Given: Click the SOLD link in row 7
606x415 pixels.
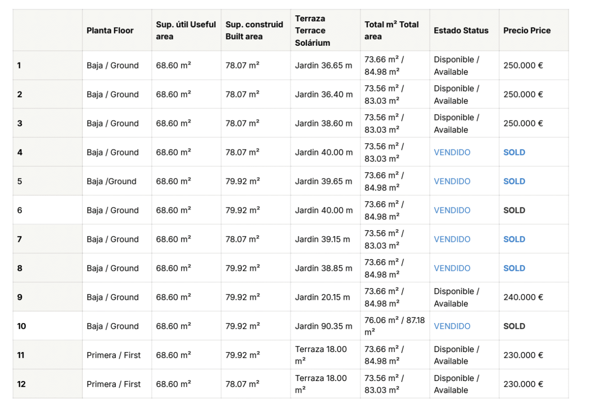Looking at the screenshot, I should point(514,239).
